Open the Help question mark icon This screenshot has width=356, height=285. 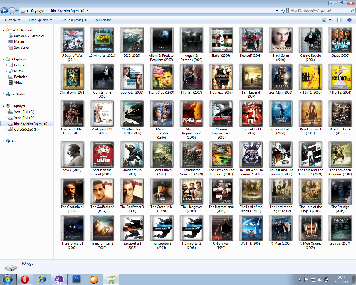coord(350,20)
